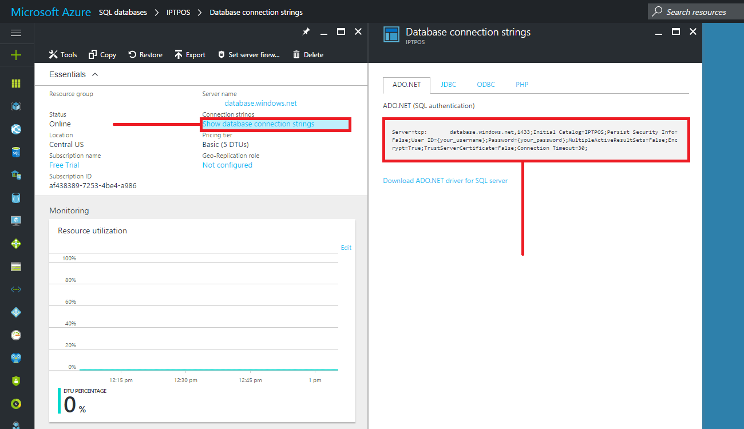The image size is (744, 429).
Task: Open the database.windows.net server link
Action: (x=261, y=104)
